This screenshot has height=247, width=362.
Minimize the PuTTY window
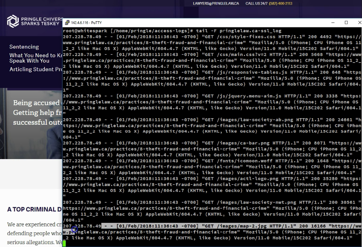(x=331, y=22)
